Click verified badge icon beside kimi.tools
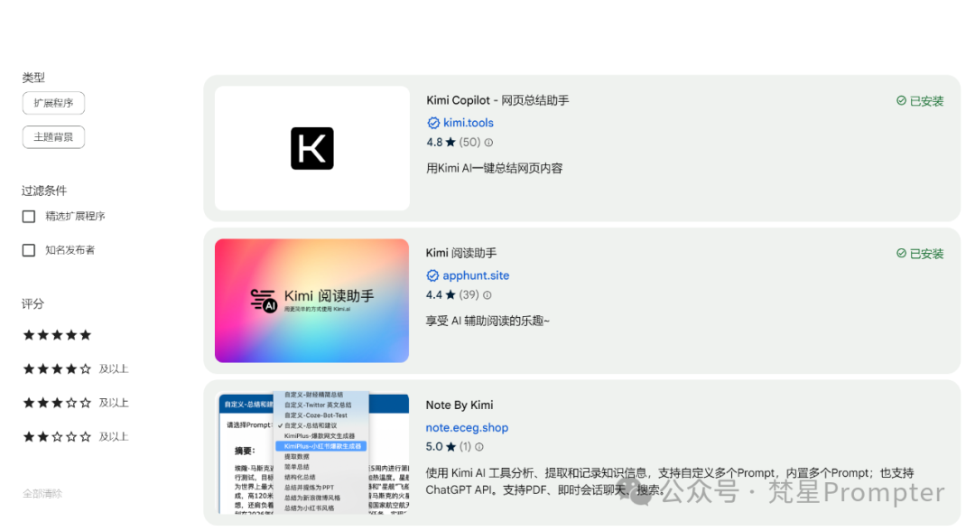This screenshot has height=531, width=975. pyautogui.click(x=433, y=123)
